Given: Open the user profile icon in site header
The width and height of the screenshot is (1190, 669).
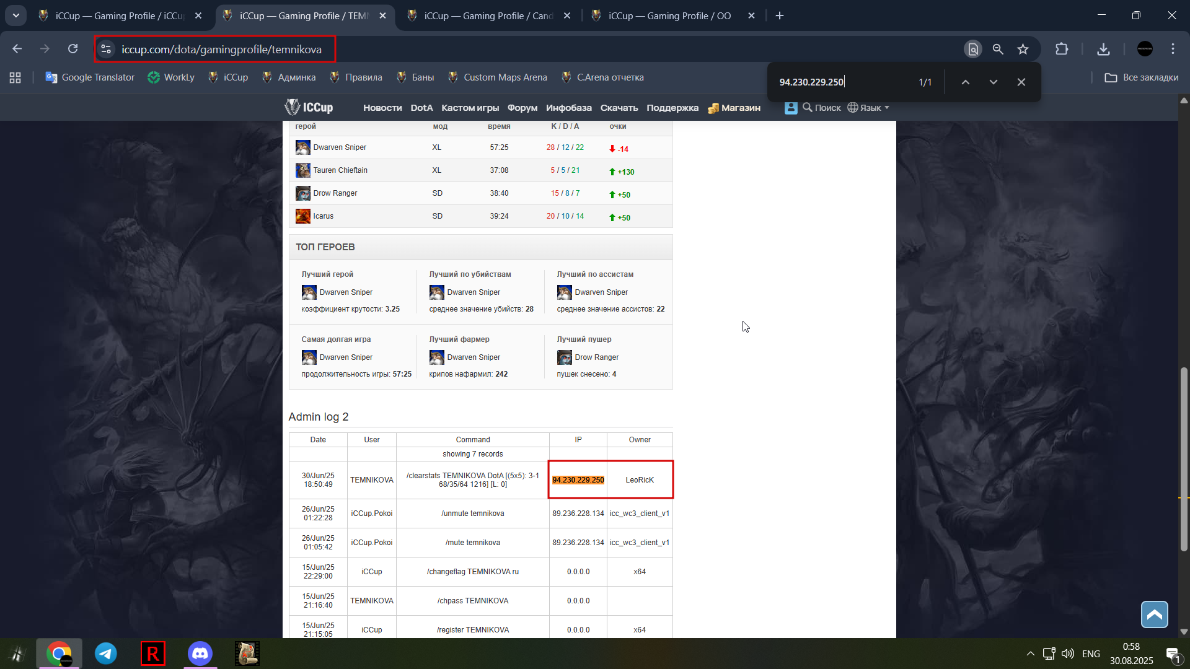Looking at the screenshot, I should (791, 107).
